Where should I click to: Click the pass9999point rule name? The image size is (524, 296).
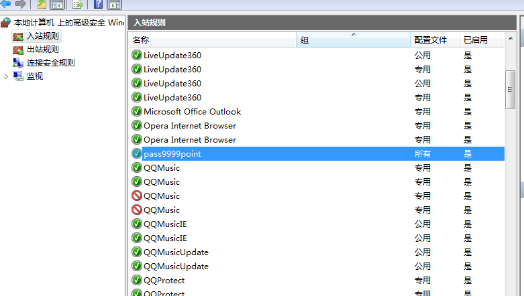(x=172, y=154)
